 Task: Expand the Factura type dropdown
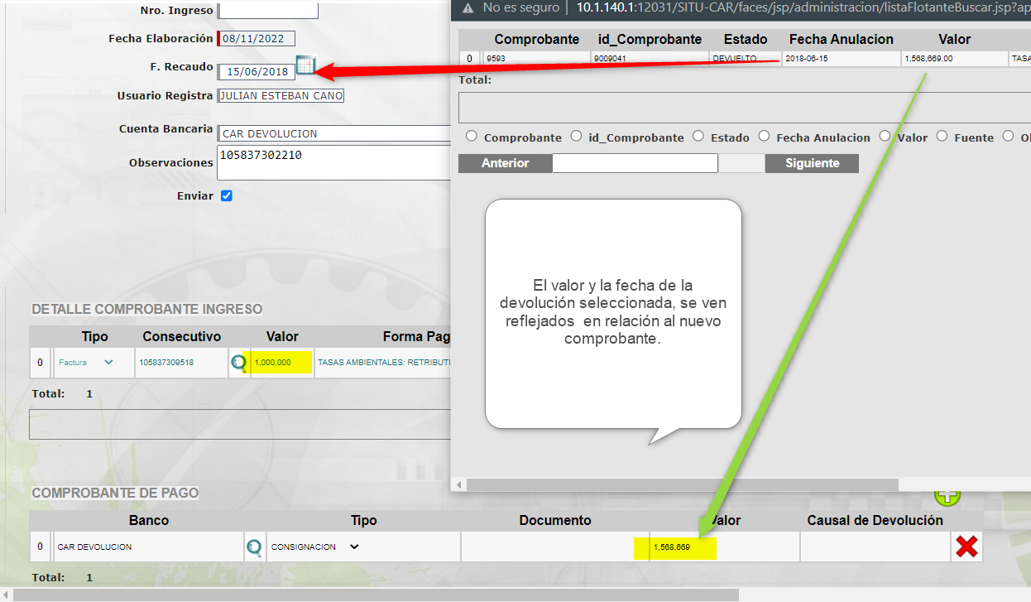[x=108, y=362]
